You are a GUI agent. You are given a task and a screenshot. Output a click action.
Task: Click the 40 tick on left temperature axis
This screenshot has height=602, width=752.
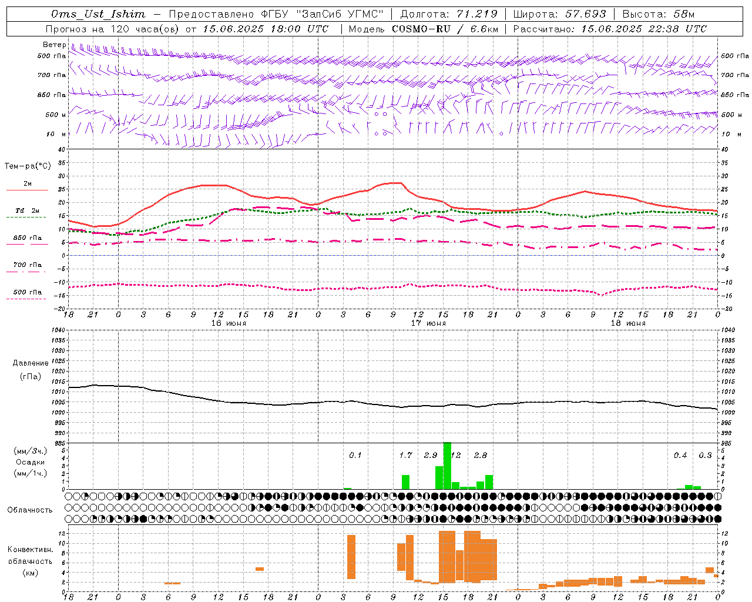click(x=61, y=149)
